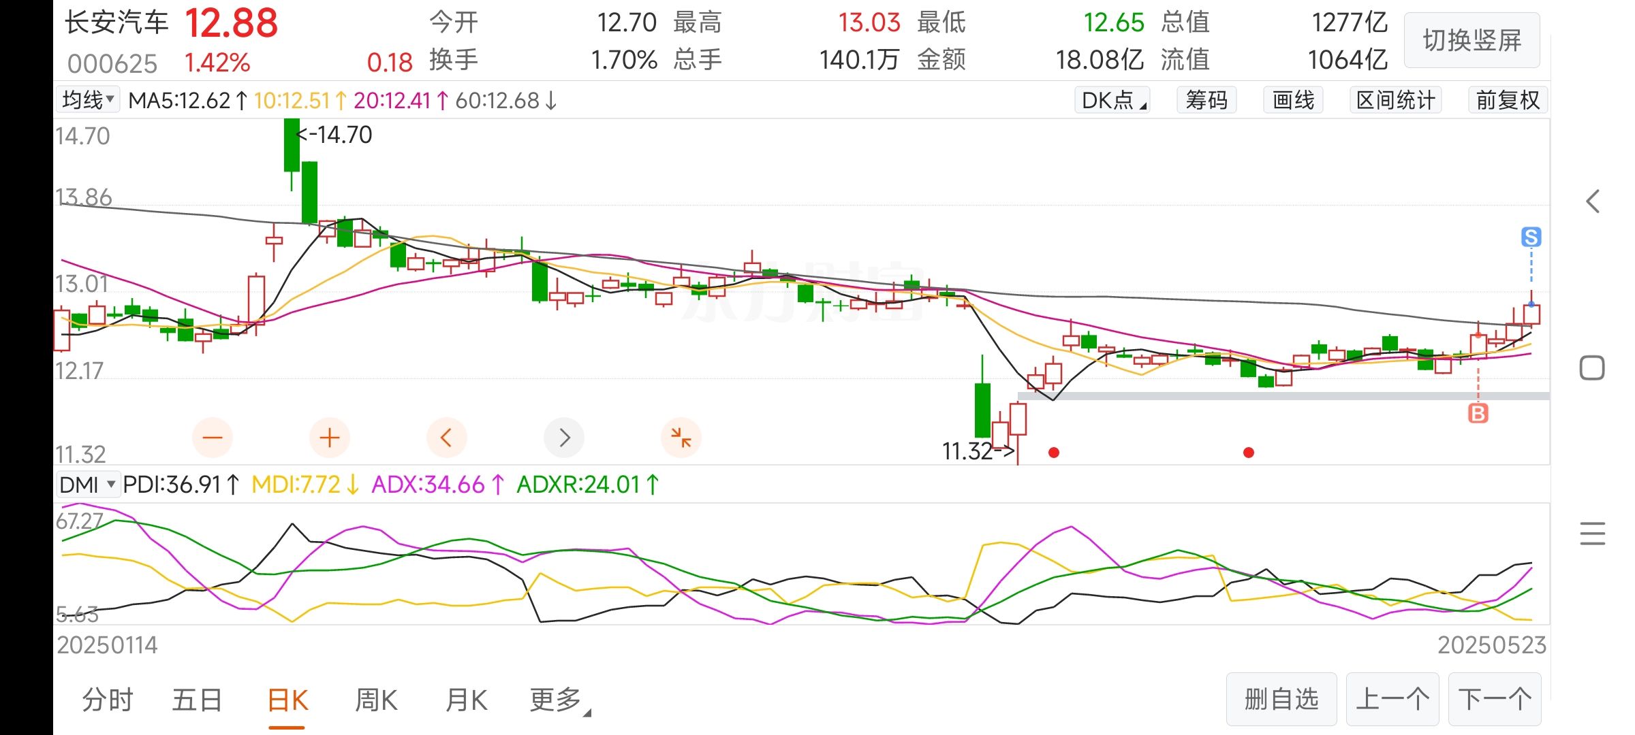Tap stock name 长安汽车
Image resolution: width=1635 pixels, height=735 pixels.
pyautogui.click(x=116, y=22)
